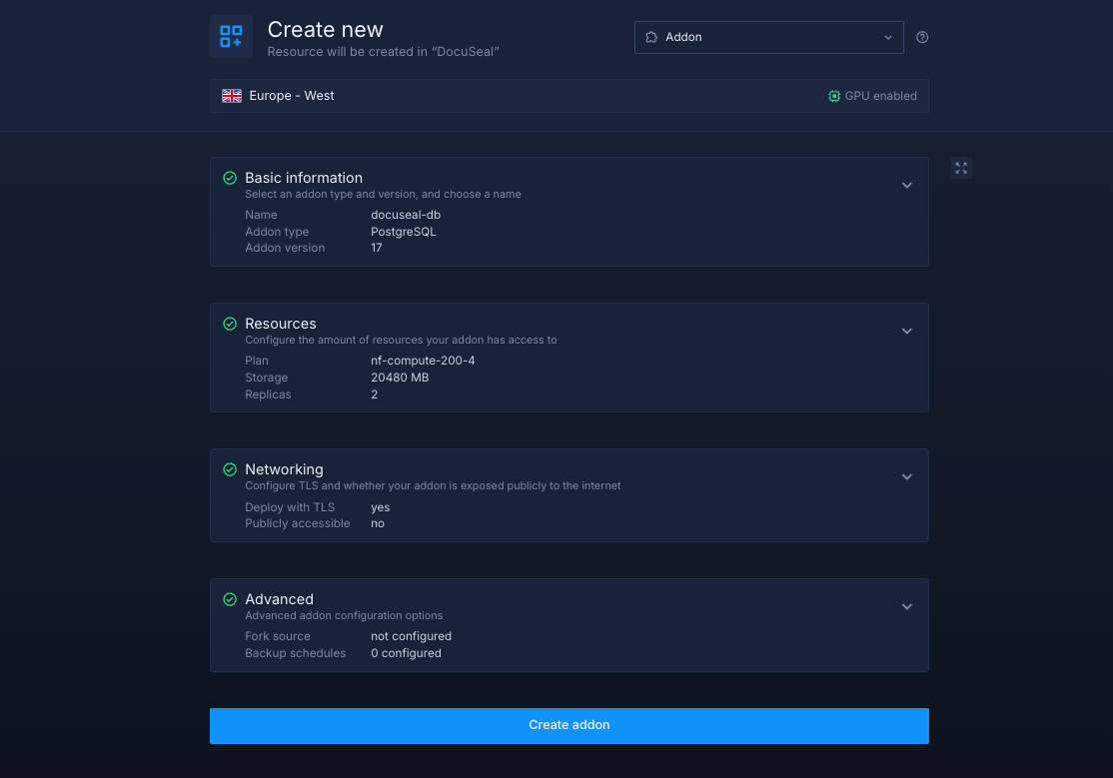This screenshot has height=778, width=1113.
Task: Click the help question mark icon
Action: (922, 38)
